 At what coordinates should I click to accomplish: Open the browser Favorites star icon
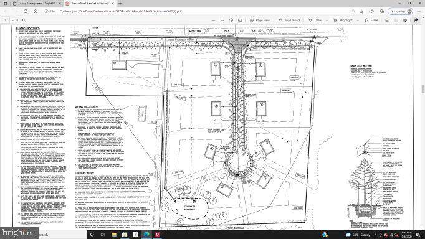pos(372,11)
